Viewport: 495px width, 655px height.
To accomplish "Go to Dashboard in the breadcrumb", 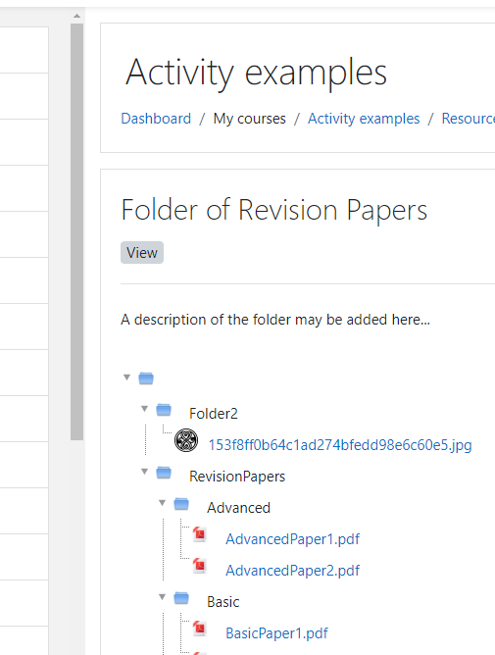I will click(x=156, y=119).
